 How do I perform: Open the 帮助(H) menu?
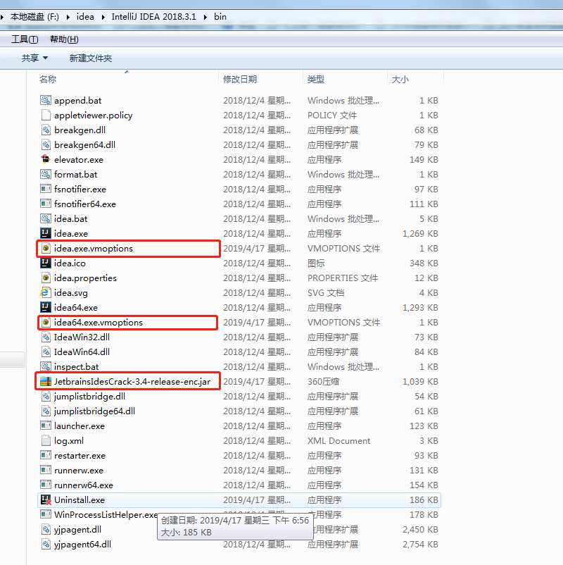tap(64, 39)
